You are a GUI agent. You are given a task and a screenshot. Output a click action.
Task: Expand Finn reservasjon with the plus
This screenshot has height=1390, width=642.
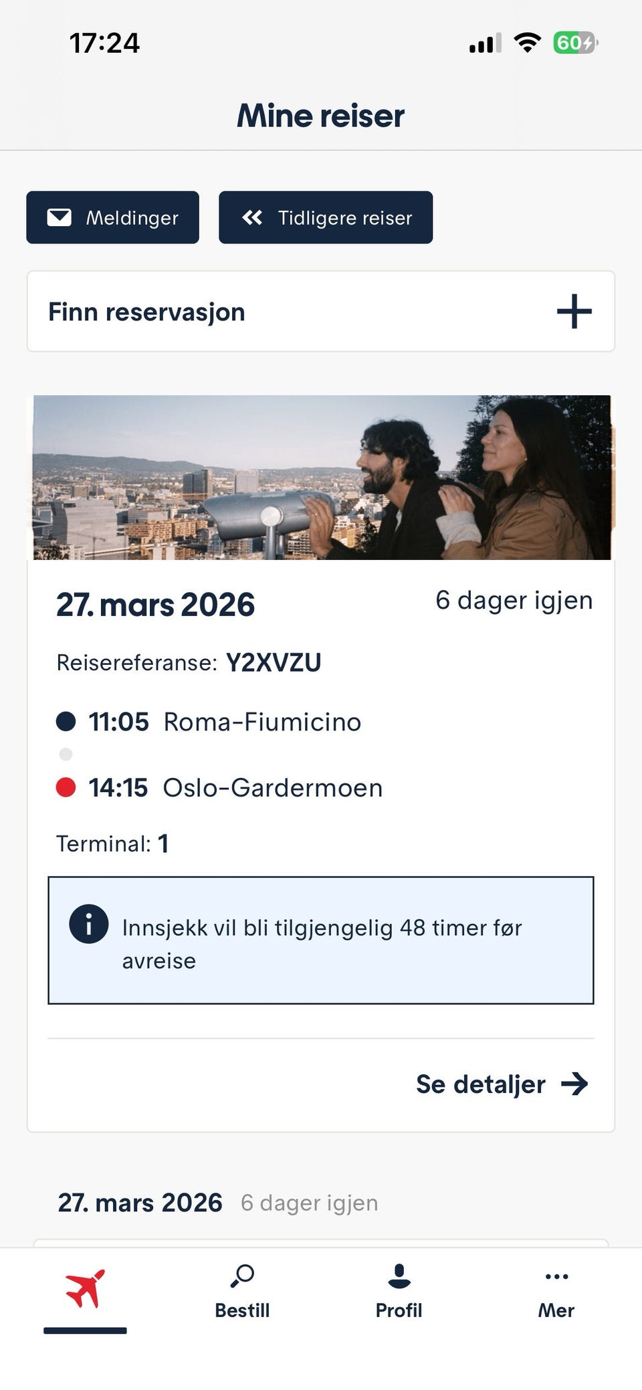pos(575,311)
